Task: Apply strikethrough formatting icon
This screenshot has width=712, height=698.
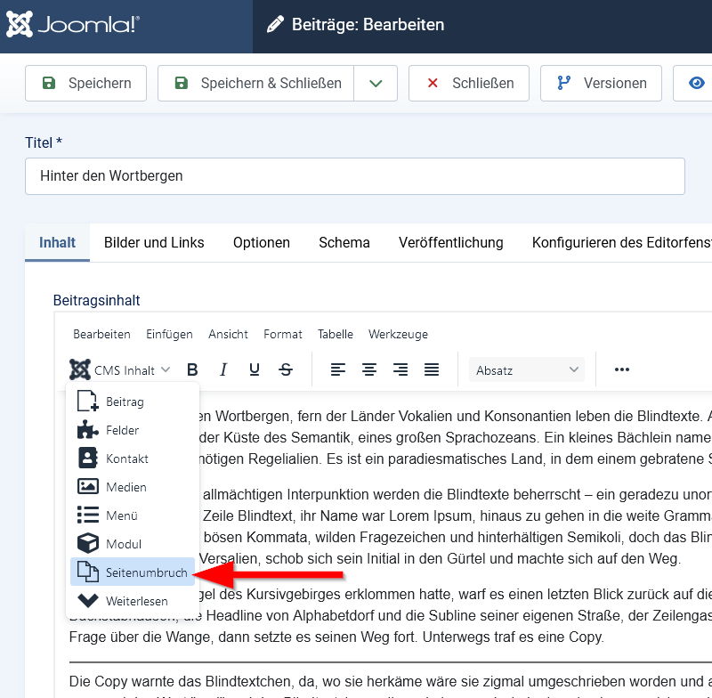Action: click(x=286, y=369)
